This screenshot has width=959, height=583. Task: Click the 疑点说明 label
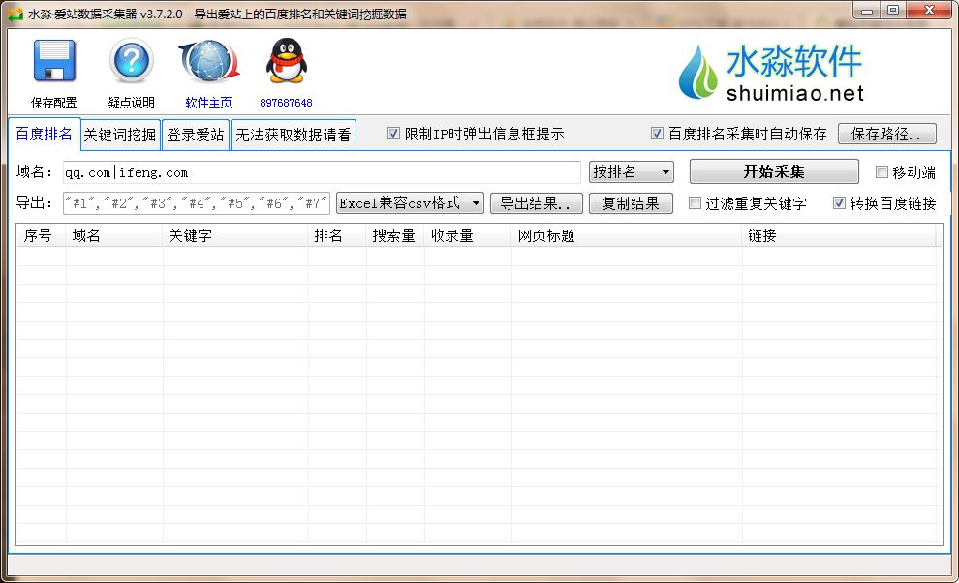[132, 103]
